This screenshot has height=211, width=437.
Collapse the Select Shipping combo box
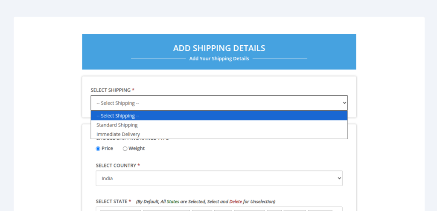(x=219, y=103)
